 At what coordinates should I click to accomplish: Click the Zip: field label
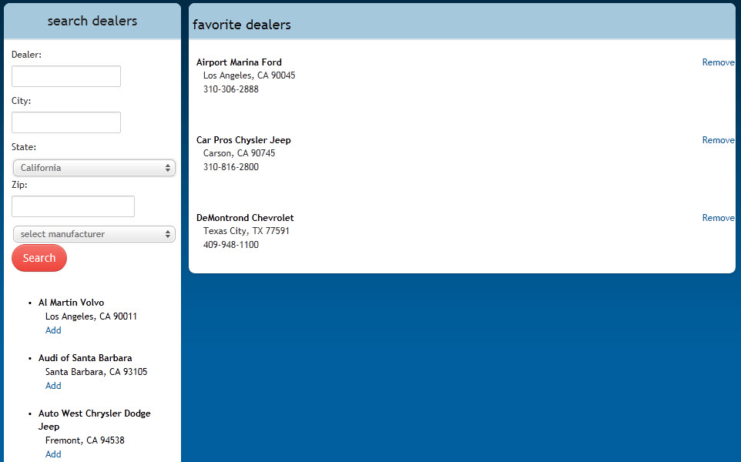click(19, 185)
